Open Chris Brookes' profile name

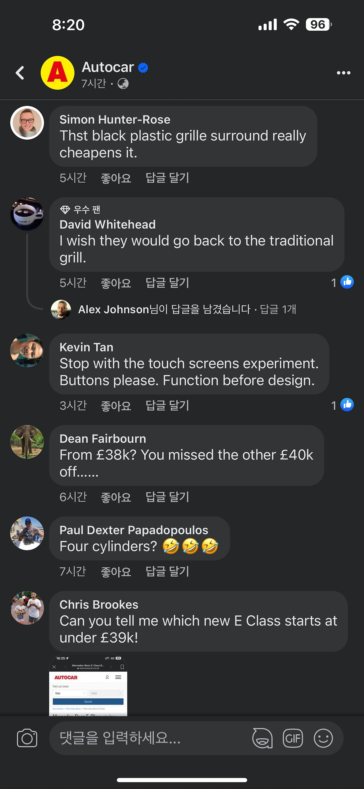point(99,604)
